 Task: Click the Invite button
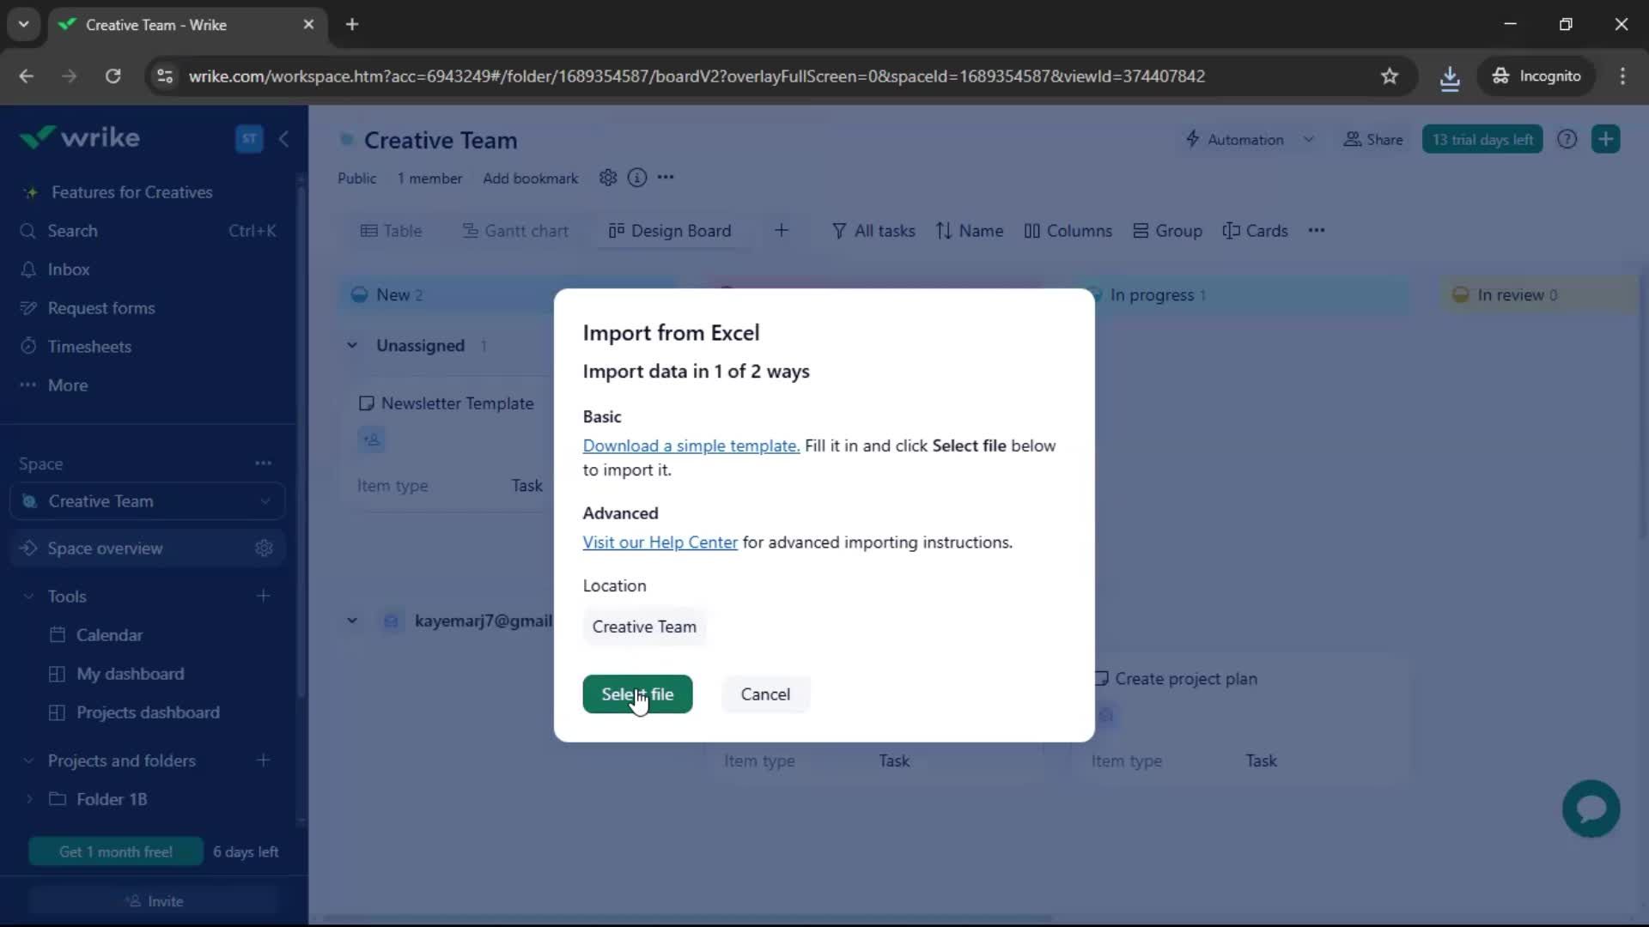tap(155, 901)
